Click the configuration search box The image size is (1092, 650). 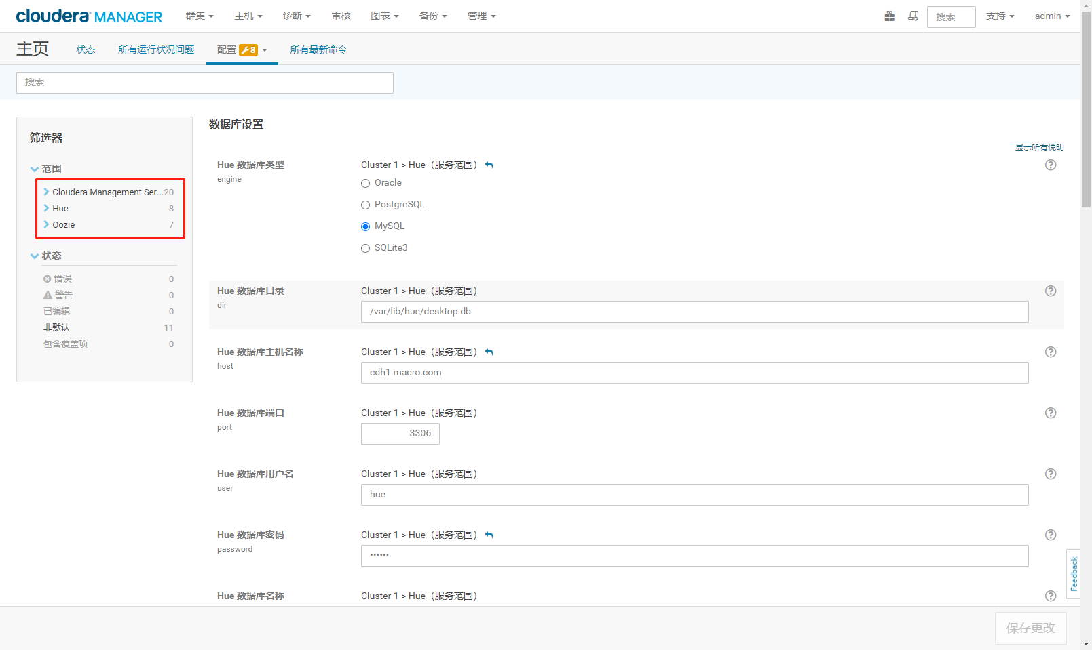coord(205,83)
